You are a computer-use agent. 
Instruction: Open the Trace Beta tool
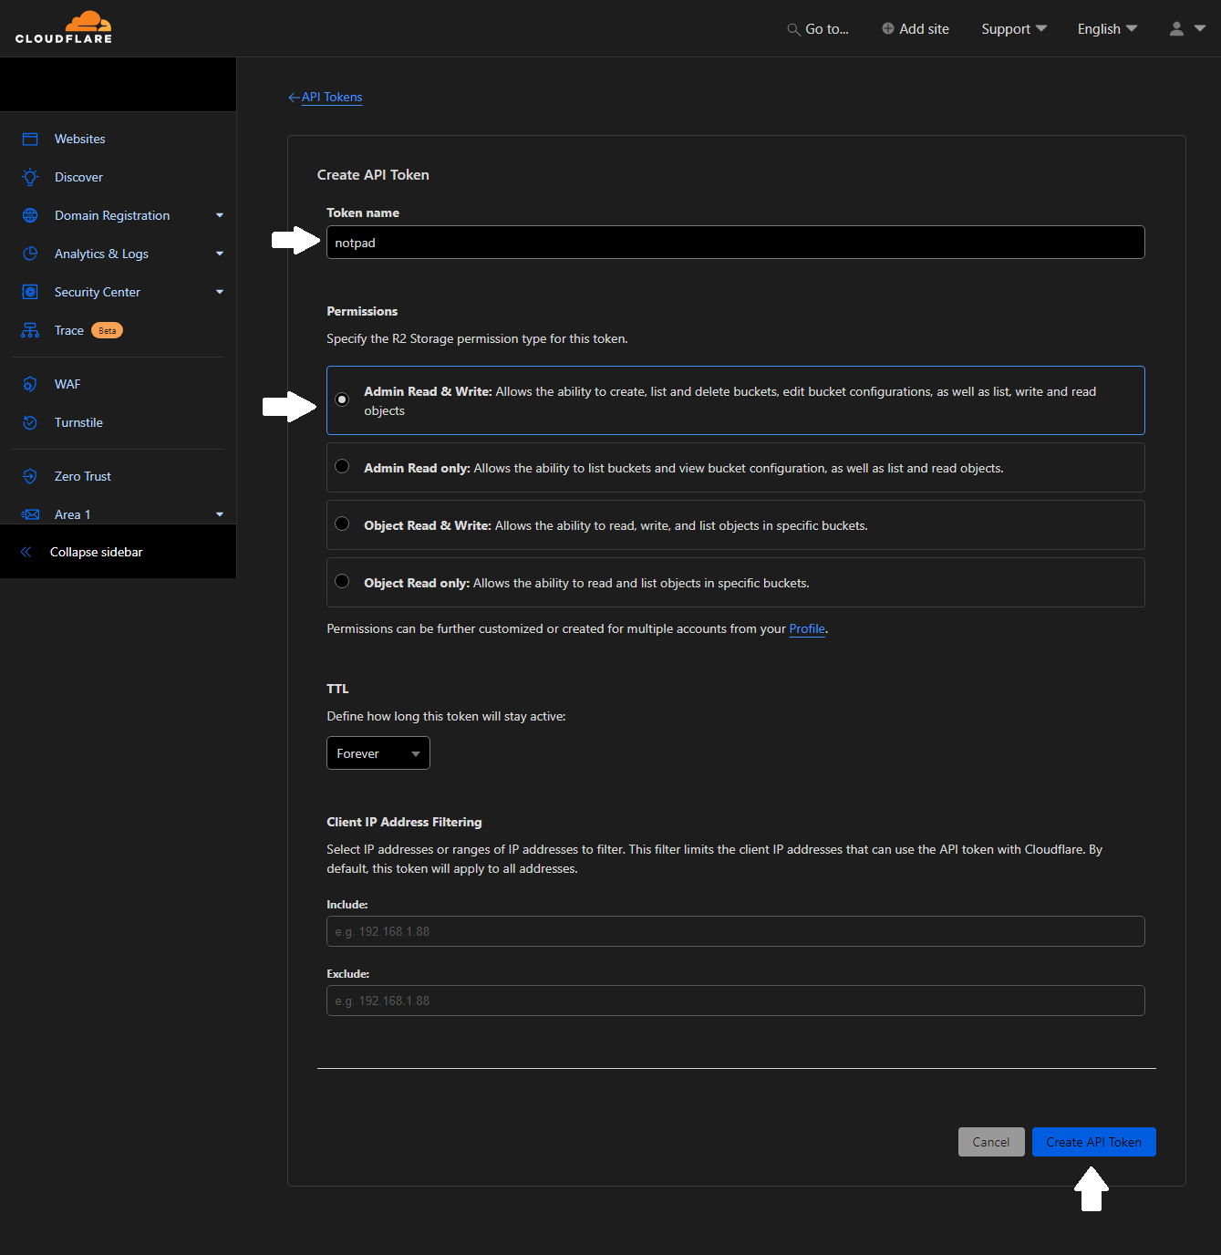coord(69,330)
